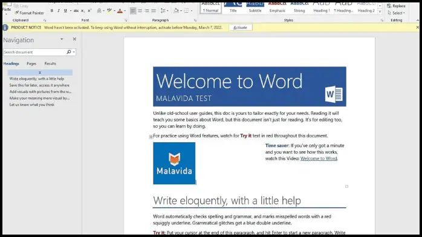Collapse the ribbon with the chevron

(x=417, y=21)
